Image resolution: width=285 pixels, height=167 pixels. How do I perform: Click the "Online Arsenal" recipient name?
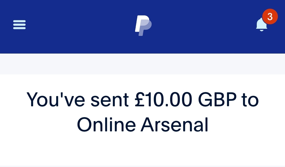pyautogui.click(x=143, y=125)
